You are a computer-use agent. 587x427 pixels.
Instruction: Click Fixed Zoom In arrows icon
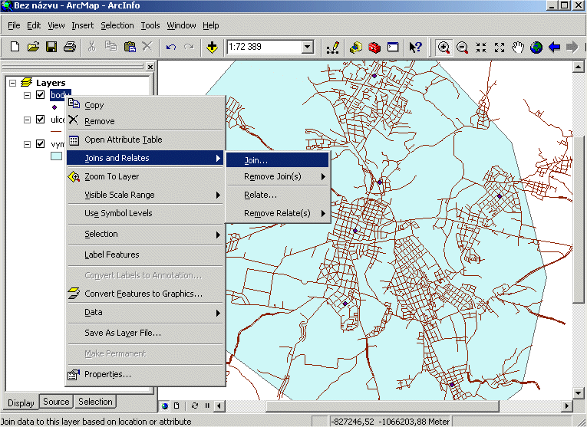pyautogui.click(x=481, y=48)
